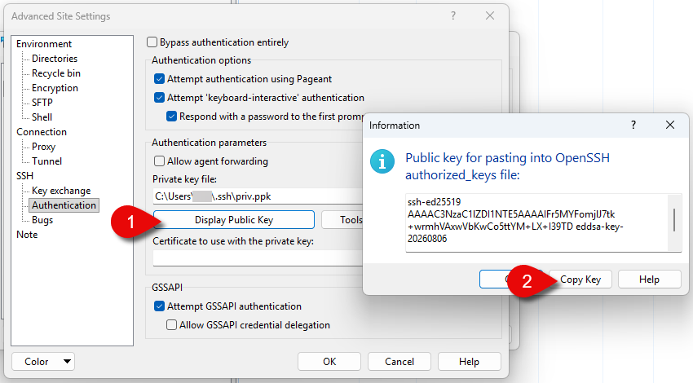Viewport: 693px width, 383px height.
Task: Open the Bugs settings page
Action: click(42, 220)
